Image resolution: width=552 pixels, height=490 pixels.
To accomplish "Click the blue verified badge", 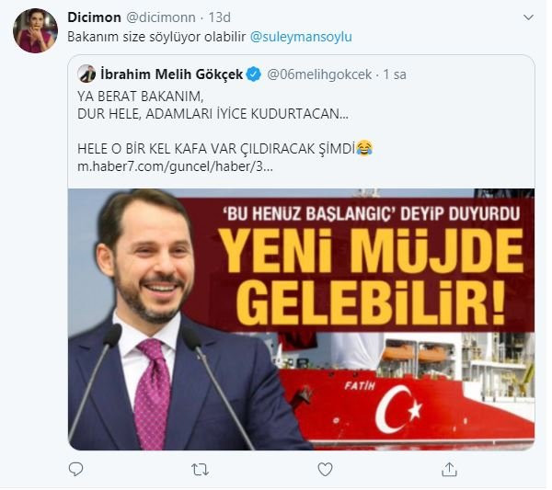I will (x=254, y=74).
